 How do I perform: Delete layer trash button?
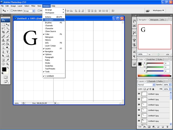pyautogui.click(x=167, y=127)
